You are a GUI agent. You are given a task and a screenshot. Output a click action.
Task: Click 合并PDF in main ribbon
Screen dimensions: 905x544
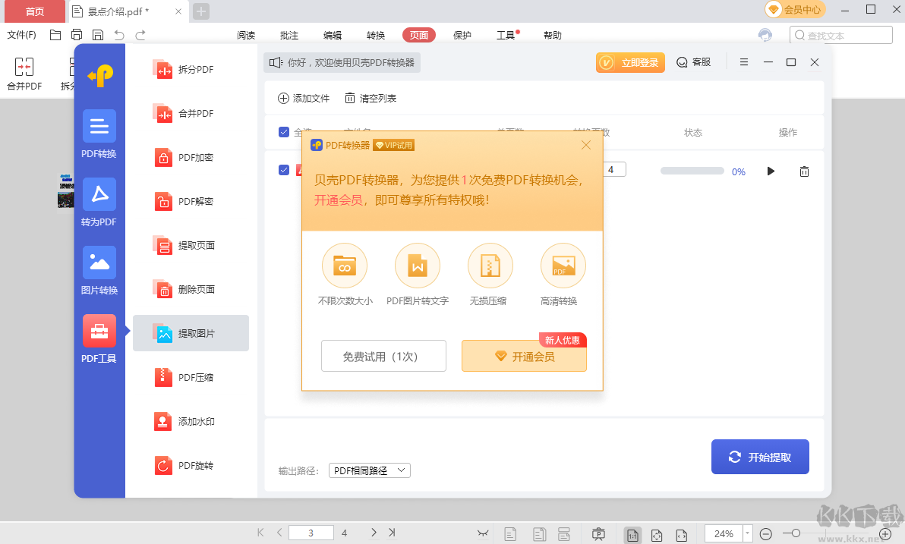coord(24,74)
